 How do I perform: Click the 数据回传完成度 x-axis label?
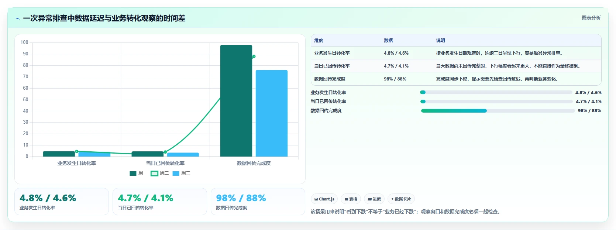coord(254,163)
